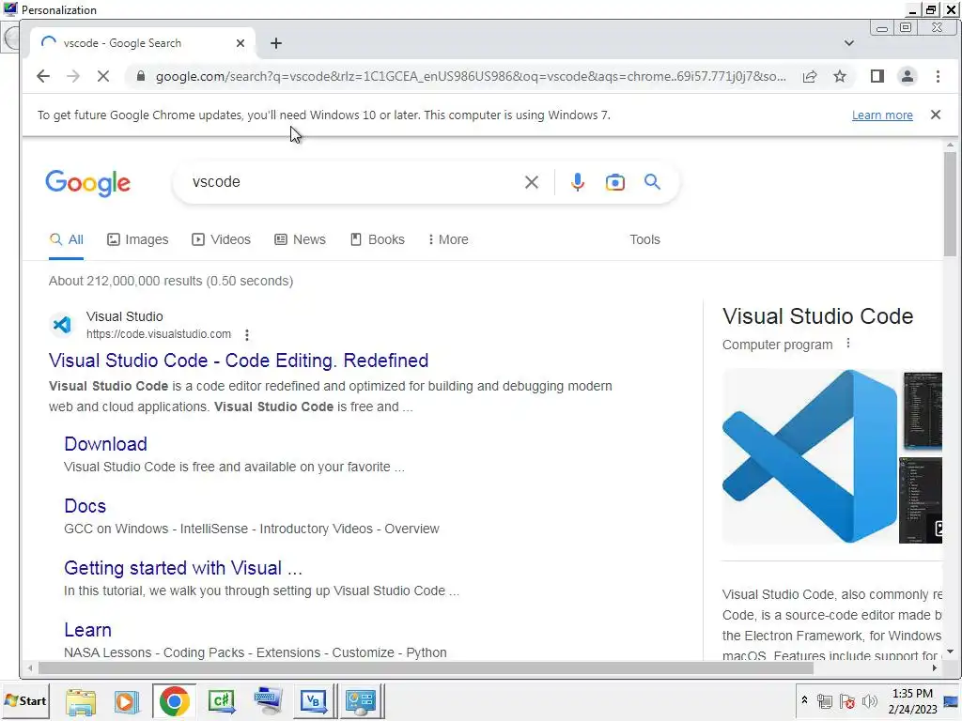
Task: Expand the More search categories menu
Action: coord(448,239)
